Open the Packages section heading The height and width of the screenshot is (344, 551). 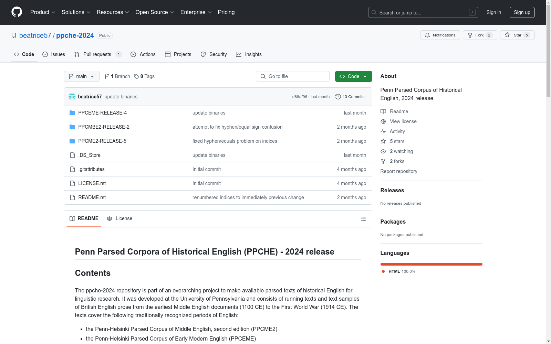coord(393,222)
